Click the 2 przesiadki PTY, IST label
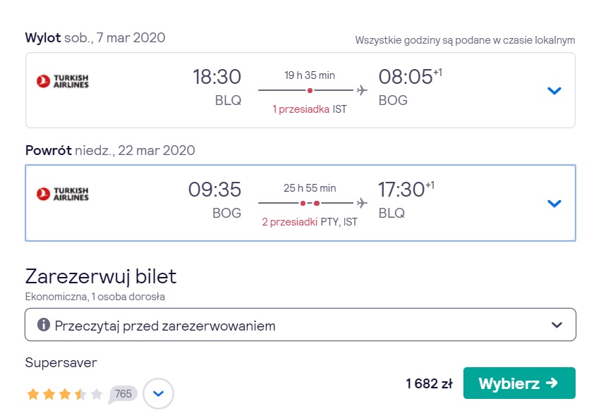Screen dimensions: 601x413 coord(310,222)
